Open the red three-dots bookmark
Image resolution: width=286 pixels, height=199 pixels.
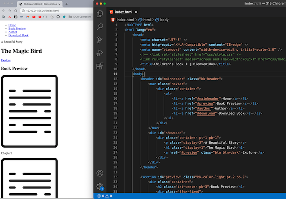[x=10, y=17]
